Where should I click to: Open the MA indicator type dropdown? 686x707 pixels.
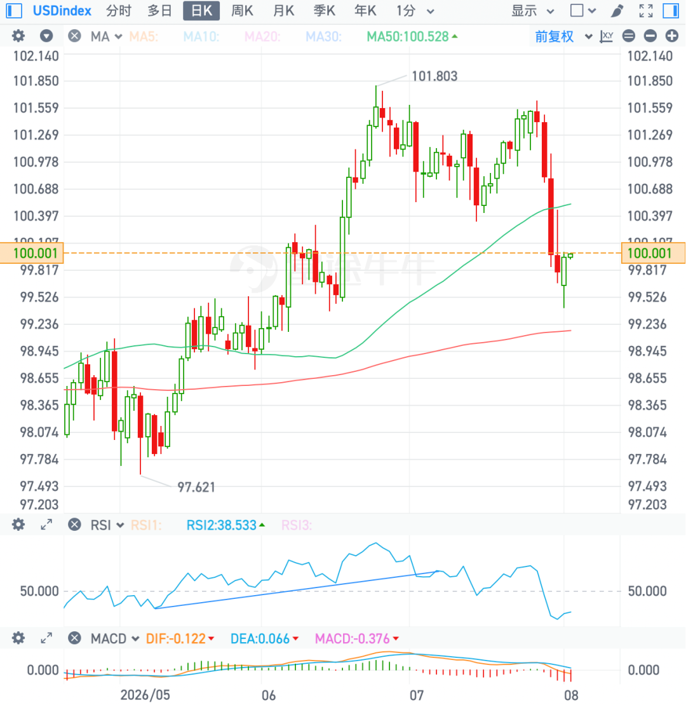[106, 36]
